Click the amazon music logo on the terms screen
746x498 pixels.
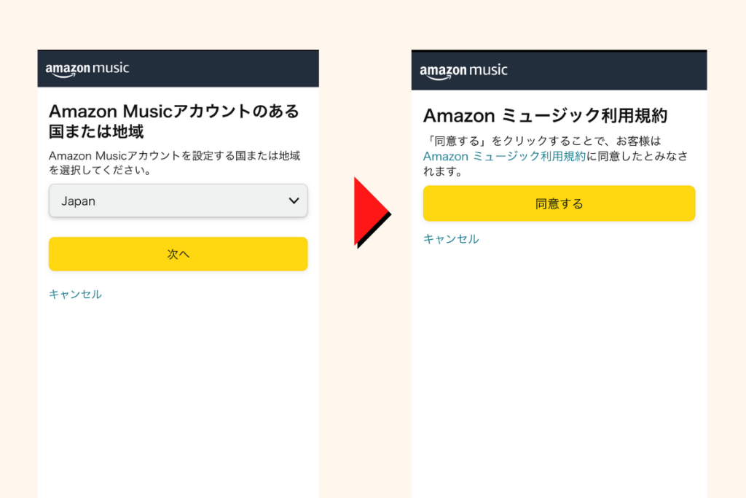pos(463,72)
